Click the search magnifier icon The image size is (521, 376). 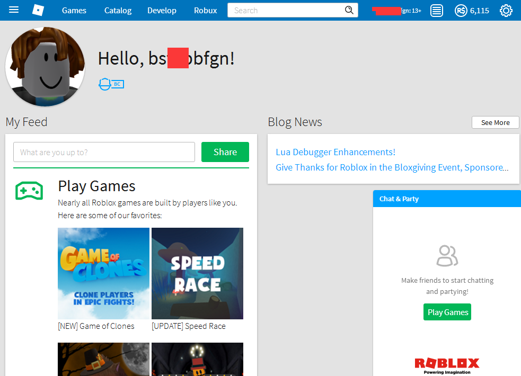coord(349,10)
